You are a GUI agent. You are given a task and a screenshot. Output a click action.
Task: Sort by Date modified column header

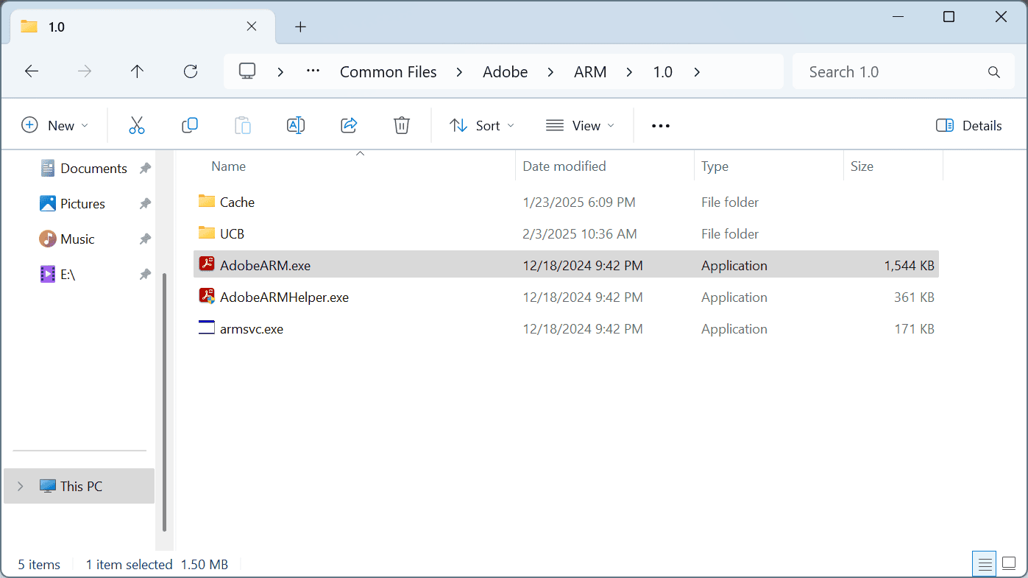564,166
